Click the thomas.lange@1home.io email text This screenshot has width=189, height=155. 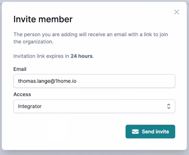tap(47, 81)
